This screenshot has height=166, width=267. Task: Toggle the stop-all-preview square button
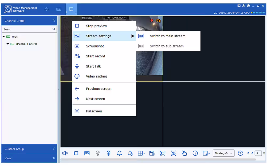pos(76,153)
